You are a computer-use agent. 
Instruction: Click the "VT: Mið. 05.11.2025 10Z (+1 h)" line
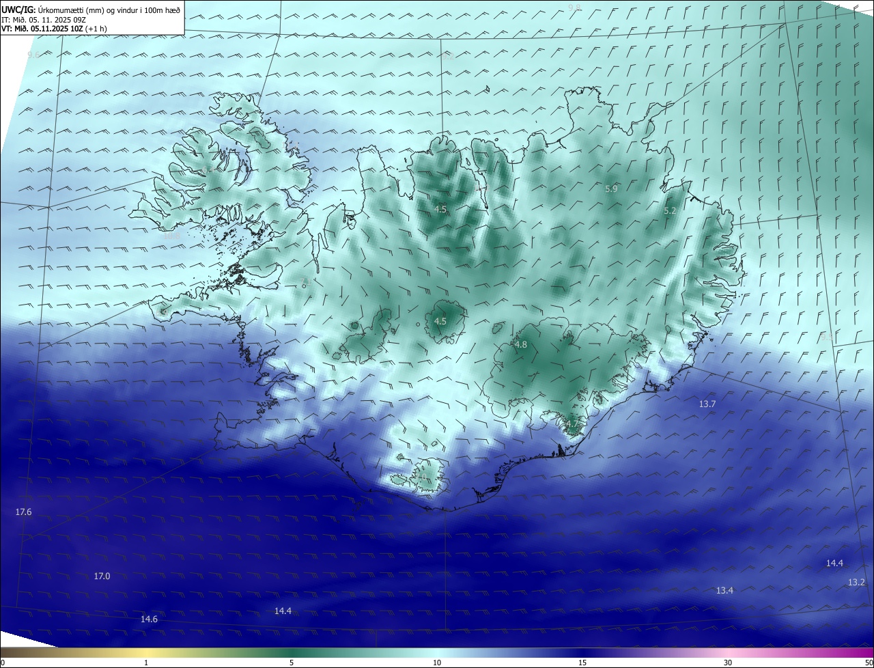point(54,28)
